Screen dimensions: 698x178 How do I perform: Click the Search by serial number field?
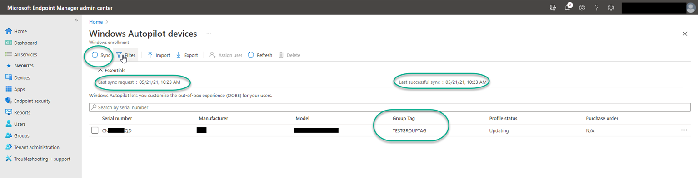pos(390,107)
